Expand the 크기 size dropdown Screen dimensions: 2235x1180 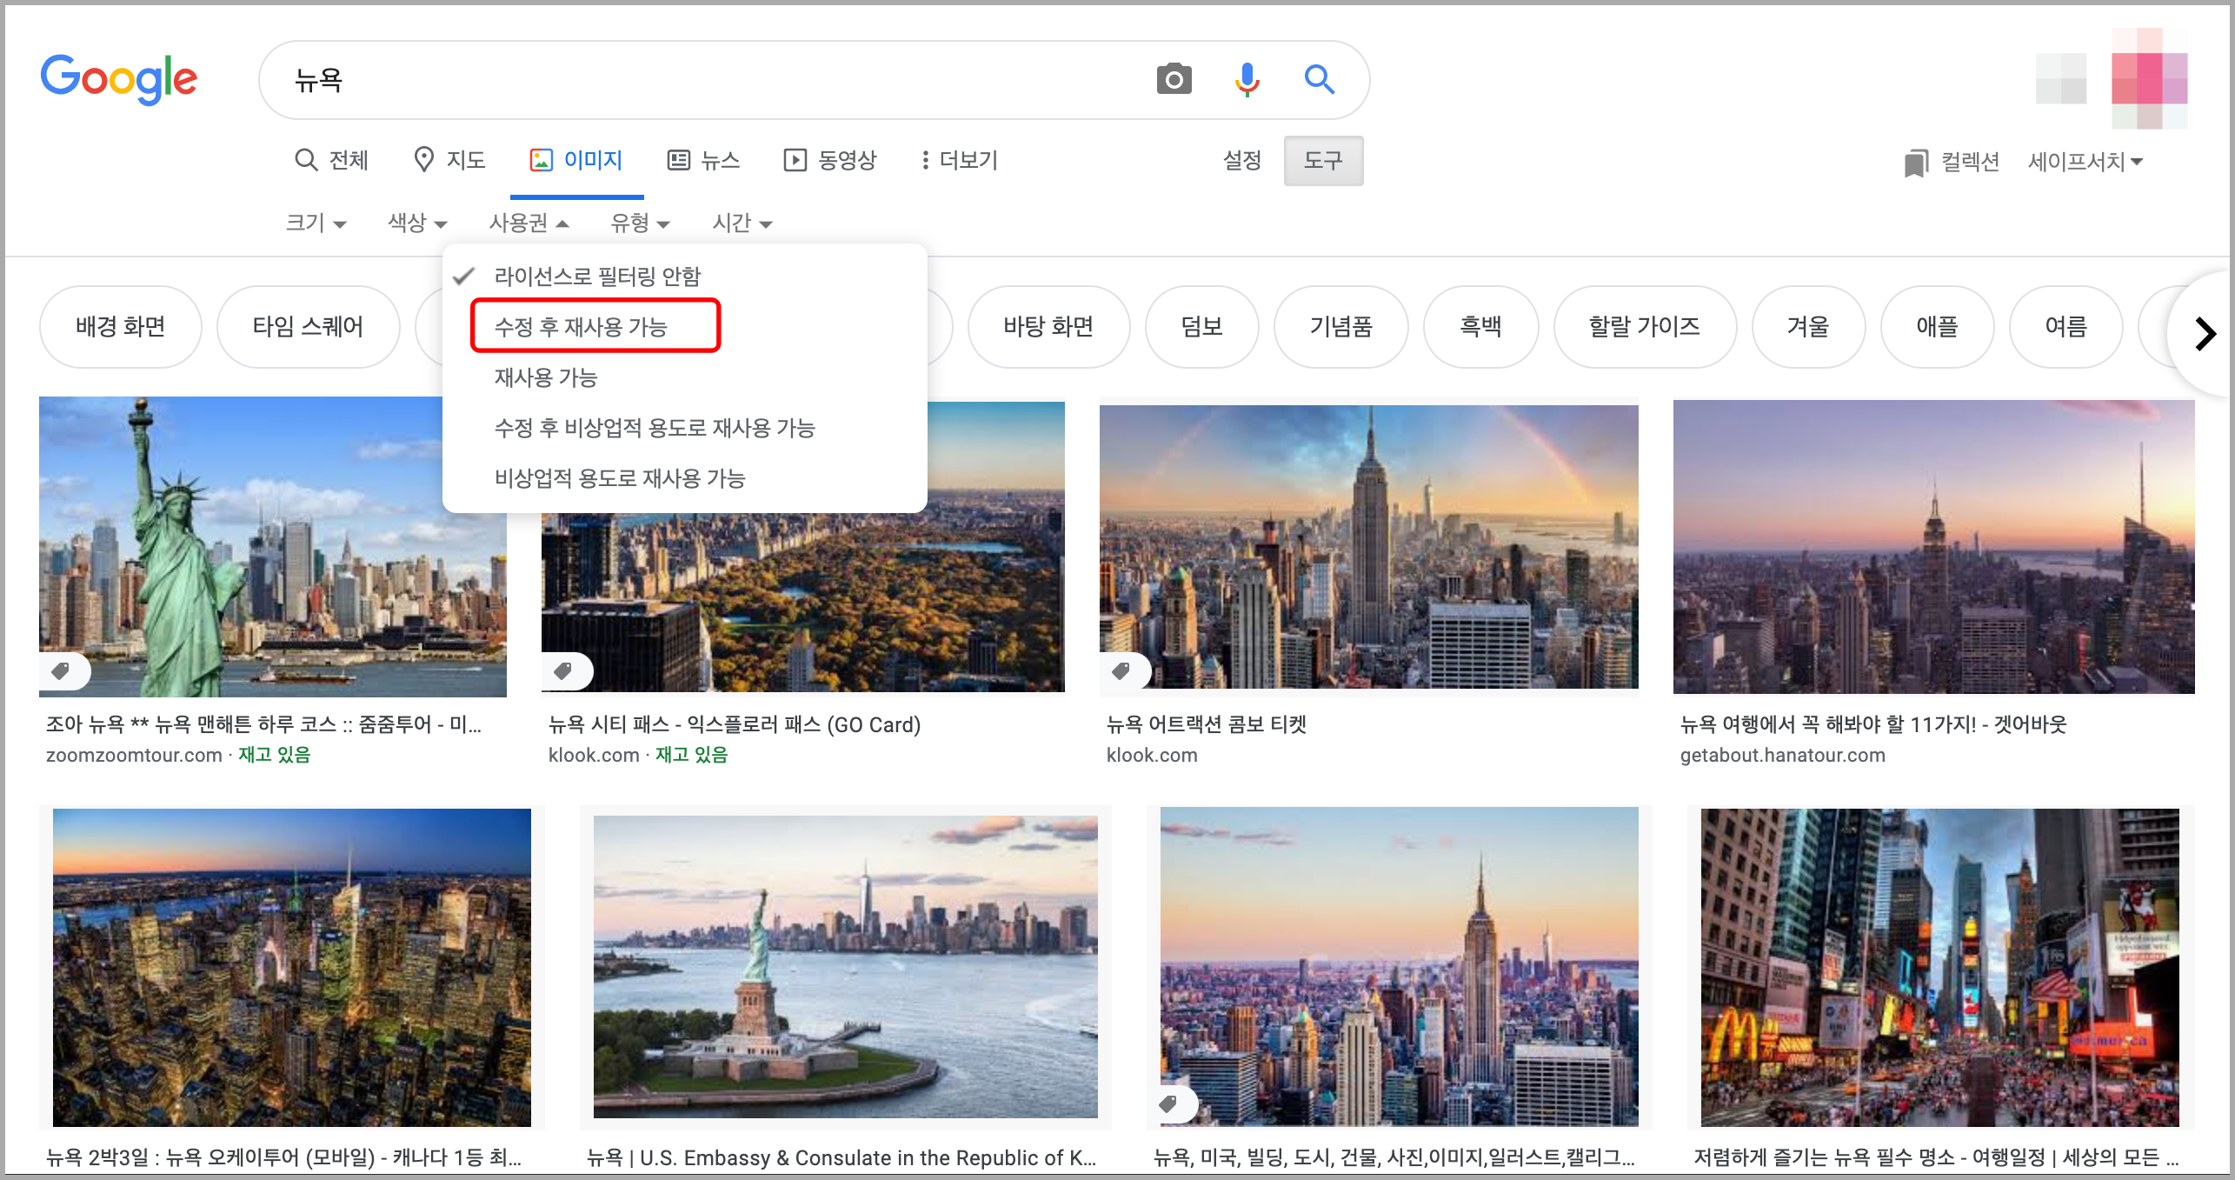click(316, 223)
